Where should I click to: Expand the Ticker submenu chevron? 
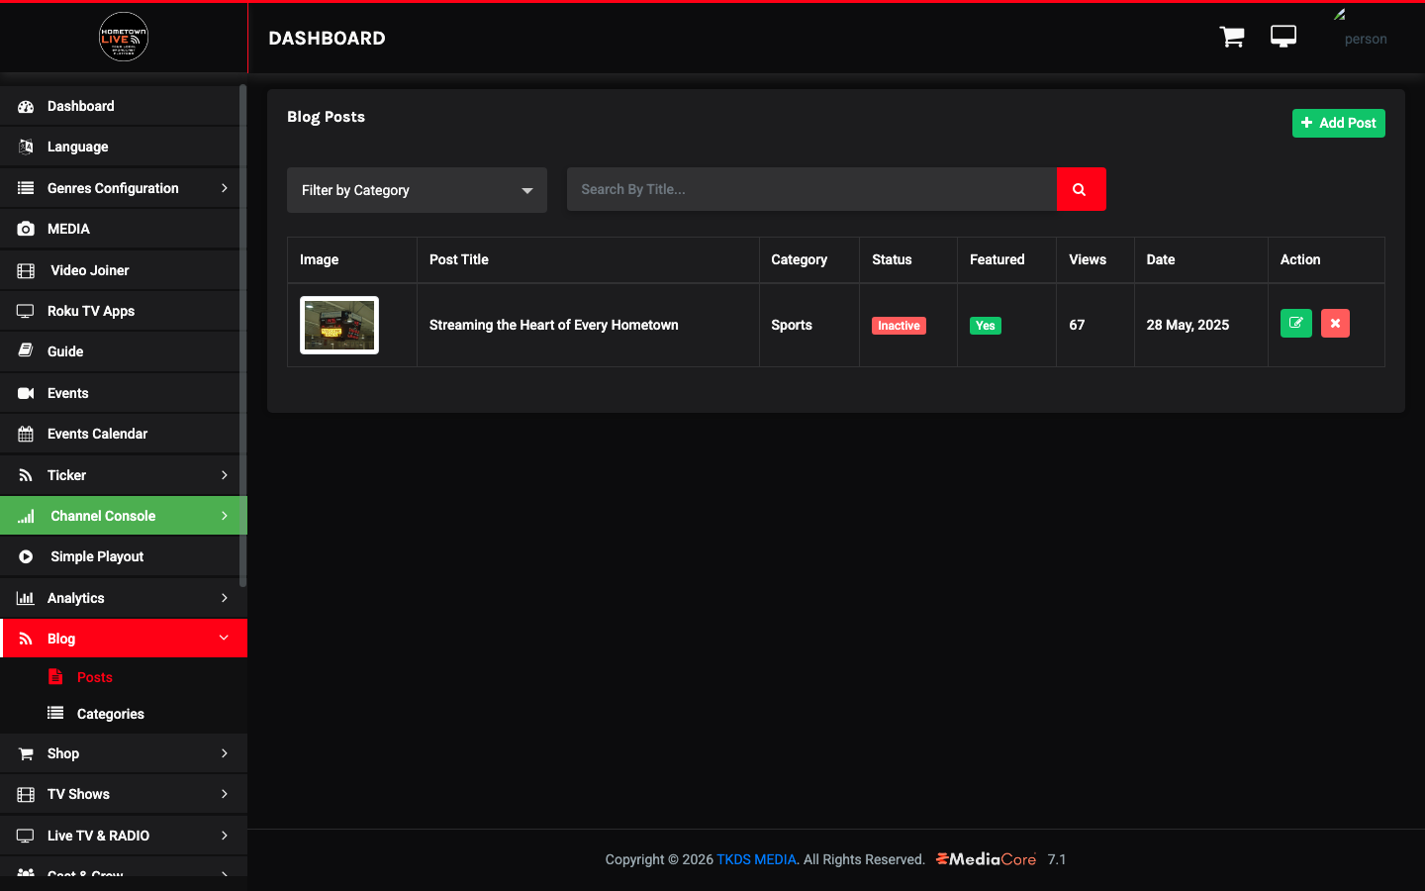tap(225, 475)
